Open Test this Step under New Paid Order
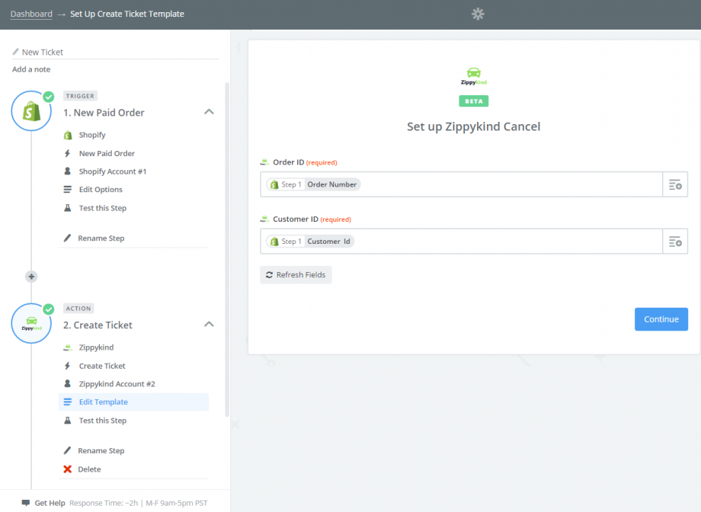Screen dimensions: 701x512 103,208
